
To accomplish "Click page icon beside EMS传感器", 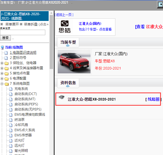I will point(11,135).
